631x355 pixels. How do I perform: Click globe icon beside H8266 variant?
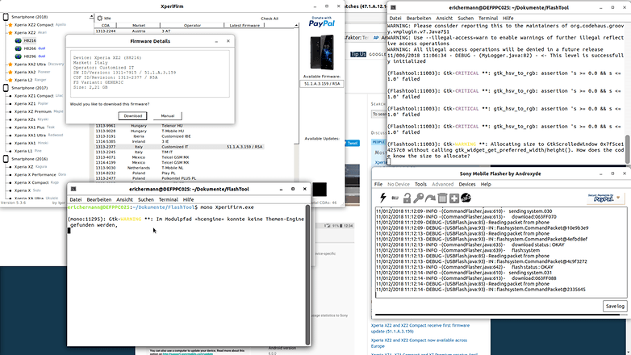tap(18, 48)
